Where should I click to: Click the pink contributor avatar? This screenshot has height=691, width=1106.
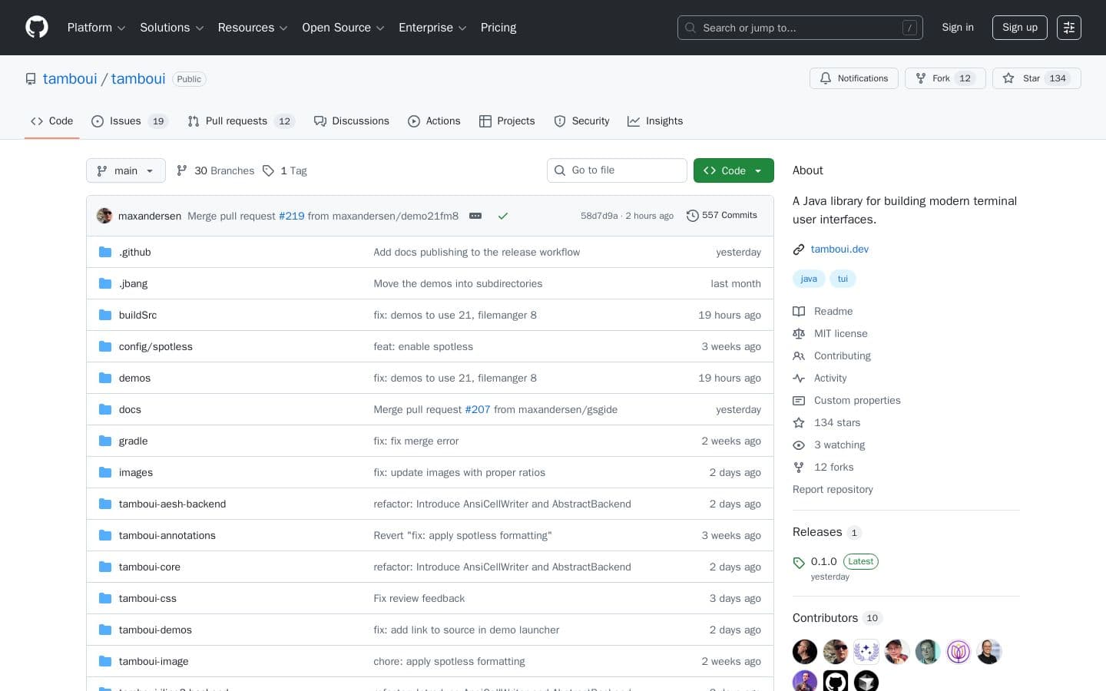[x=959, y=651]
